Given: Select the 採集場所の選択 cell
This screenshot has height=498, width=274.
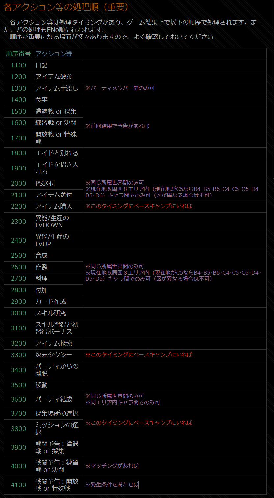Looking at the screenshot, I should pos(58,414).
